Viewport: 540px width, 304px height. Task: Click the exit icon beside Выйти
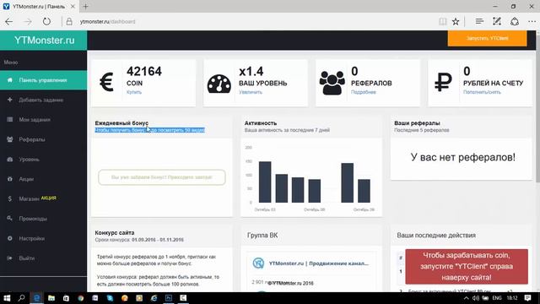[x=9, y=258]
